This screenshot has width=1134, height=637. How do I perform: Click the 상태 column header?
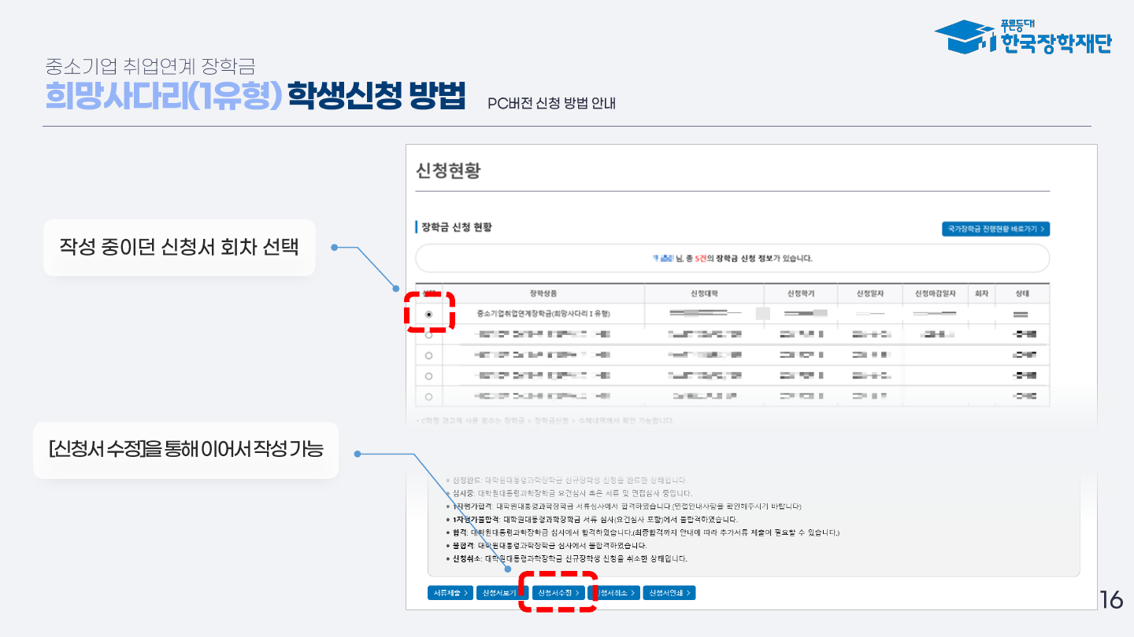(1022, 293)
